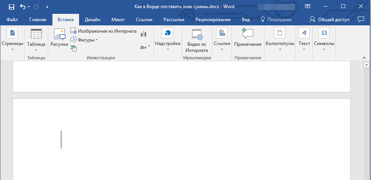Open the Рецензирование ribbon tab

point(213,20)
